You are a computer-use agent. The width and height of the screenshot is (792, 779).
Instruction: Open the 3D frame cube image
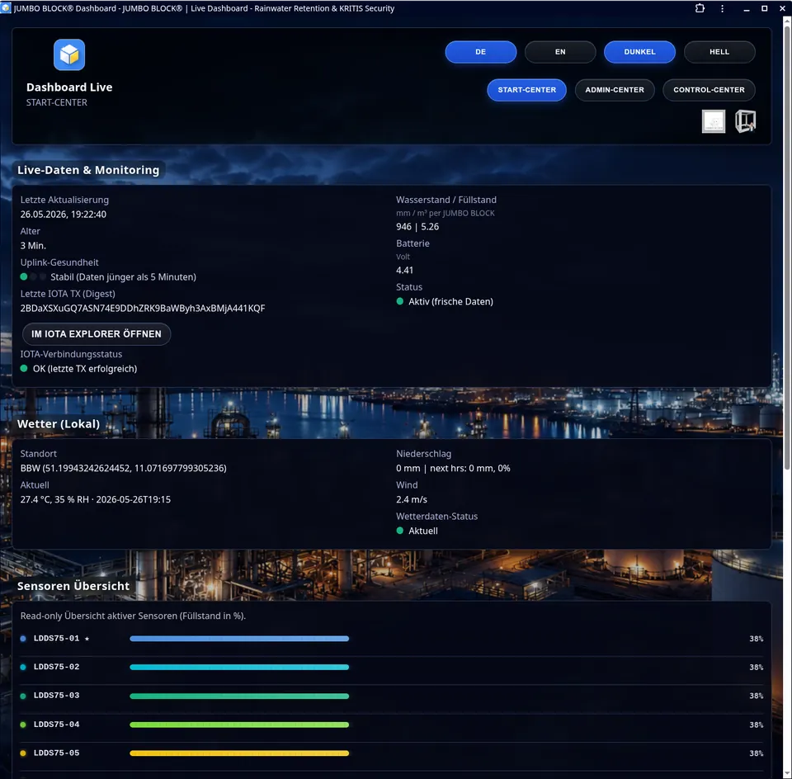point(745,121)
